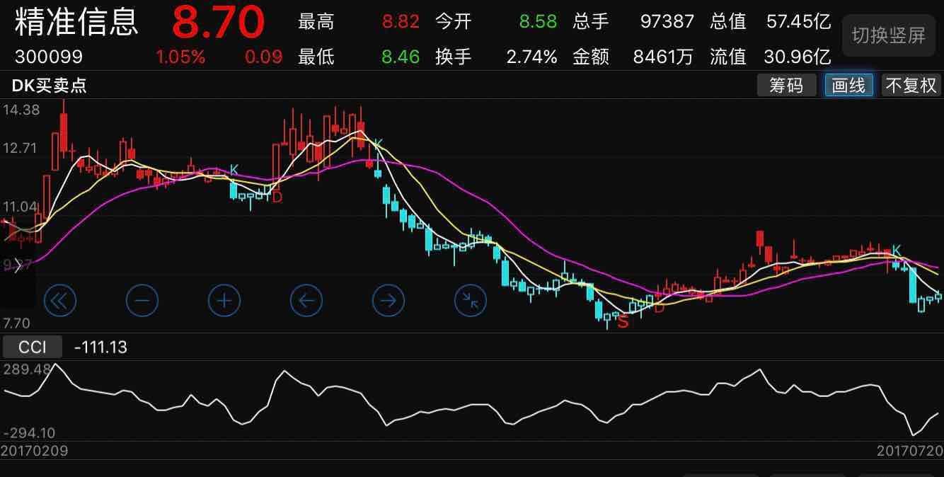Select the stock name 精准信息
This screenshot has width=944, height=477.
click(x=76, y=21)
